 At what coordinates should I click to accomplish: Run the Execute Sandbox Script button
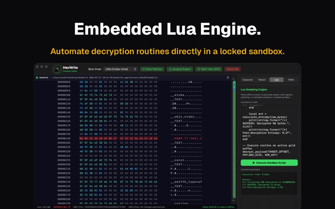click(269, 163)
